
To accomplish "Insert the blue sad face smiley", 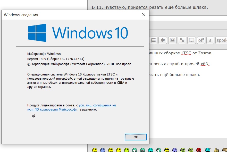I will (x=103, y=150).
